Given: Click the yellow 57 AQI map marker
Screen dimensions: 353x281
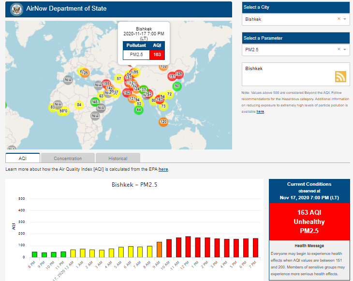Looking at the screenshot, I should pyautogui.click(x=118, y=78).
